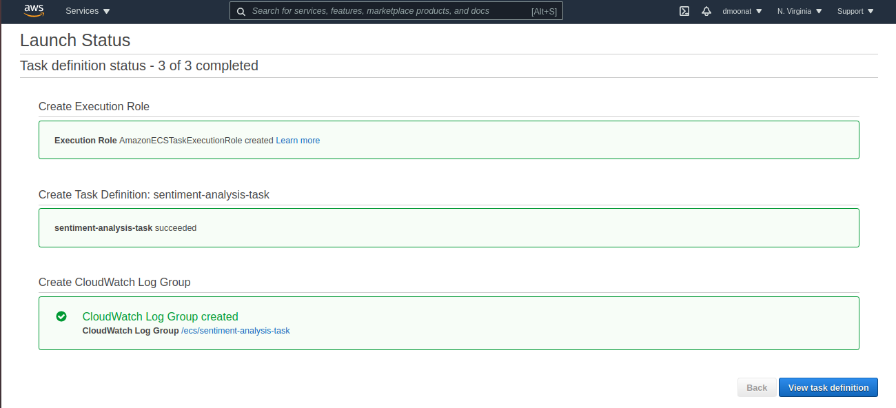The image size is (896, 408).
Task: Click the 'Create Execution Role' heading
Action: [x=94, y=106]
